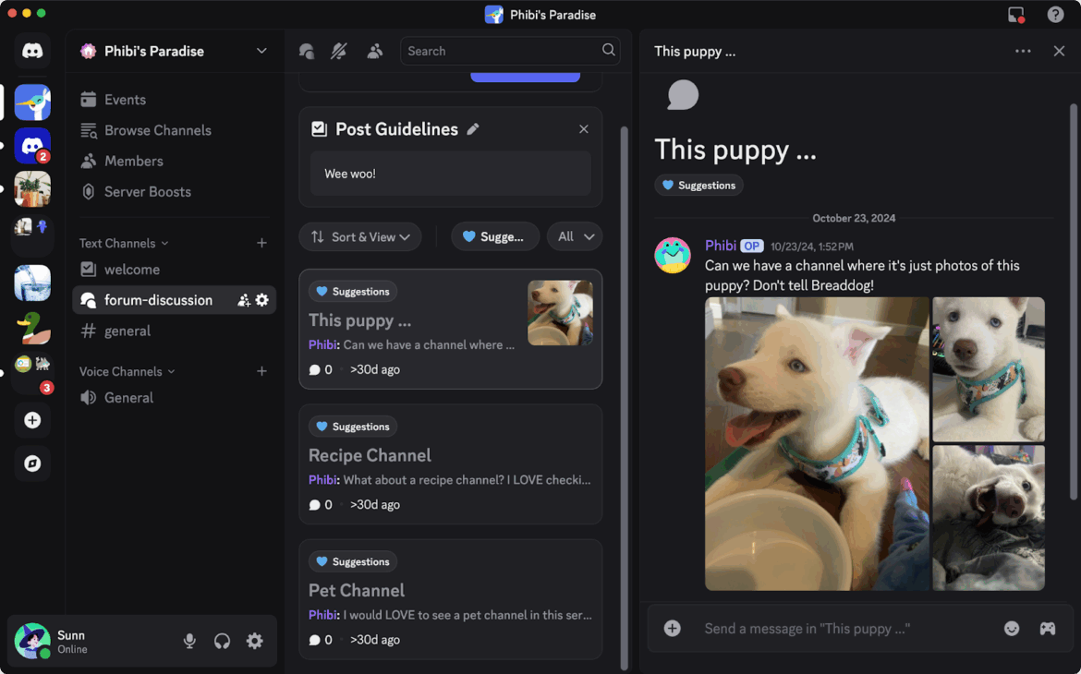Toggle microphone mute
The image size is (1081, 674).
point(189,642)
